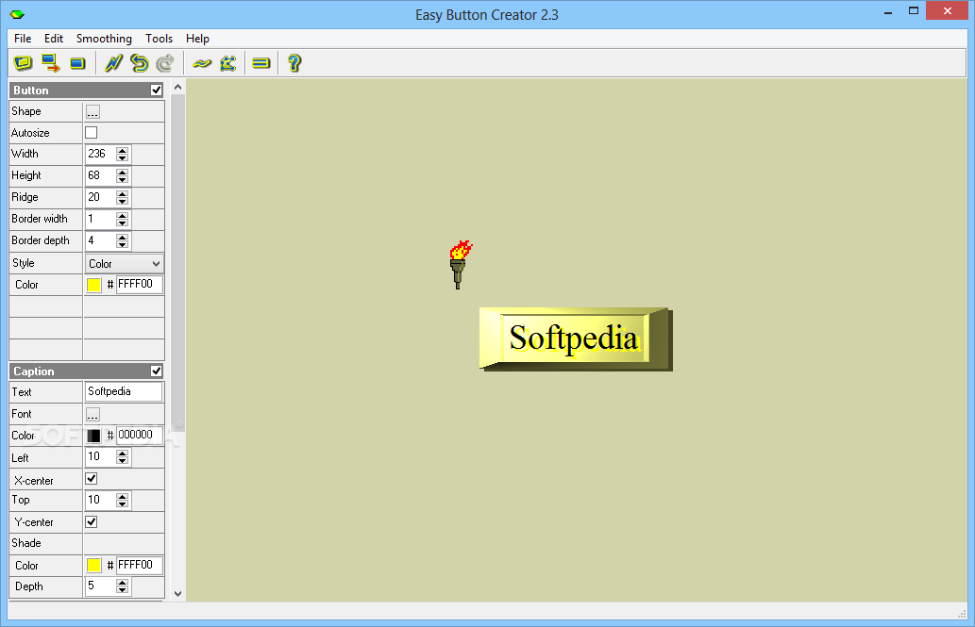Click the Button section header label
The height and width of the screenshot is (627, 975).
click(x=31, y=91)
